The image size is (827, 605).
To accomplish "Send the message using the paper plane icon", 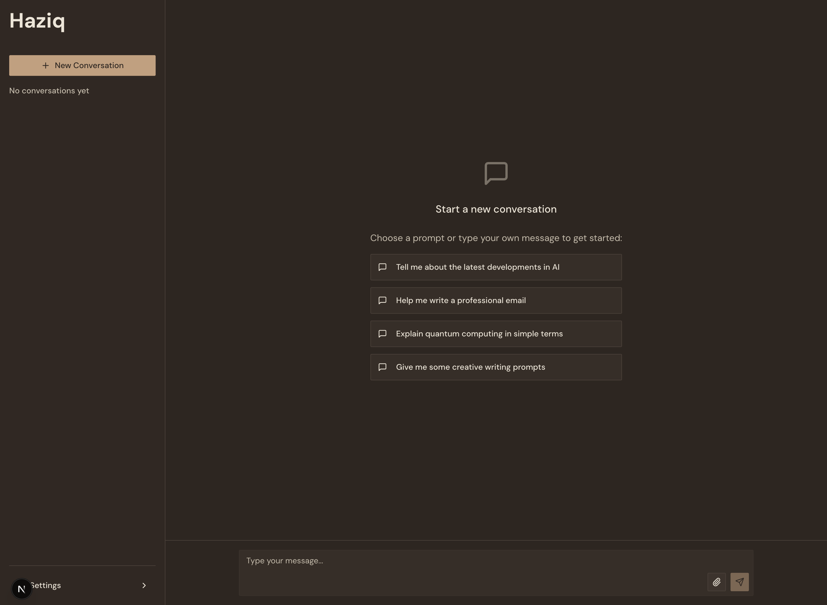I will pos(739,582).
